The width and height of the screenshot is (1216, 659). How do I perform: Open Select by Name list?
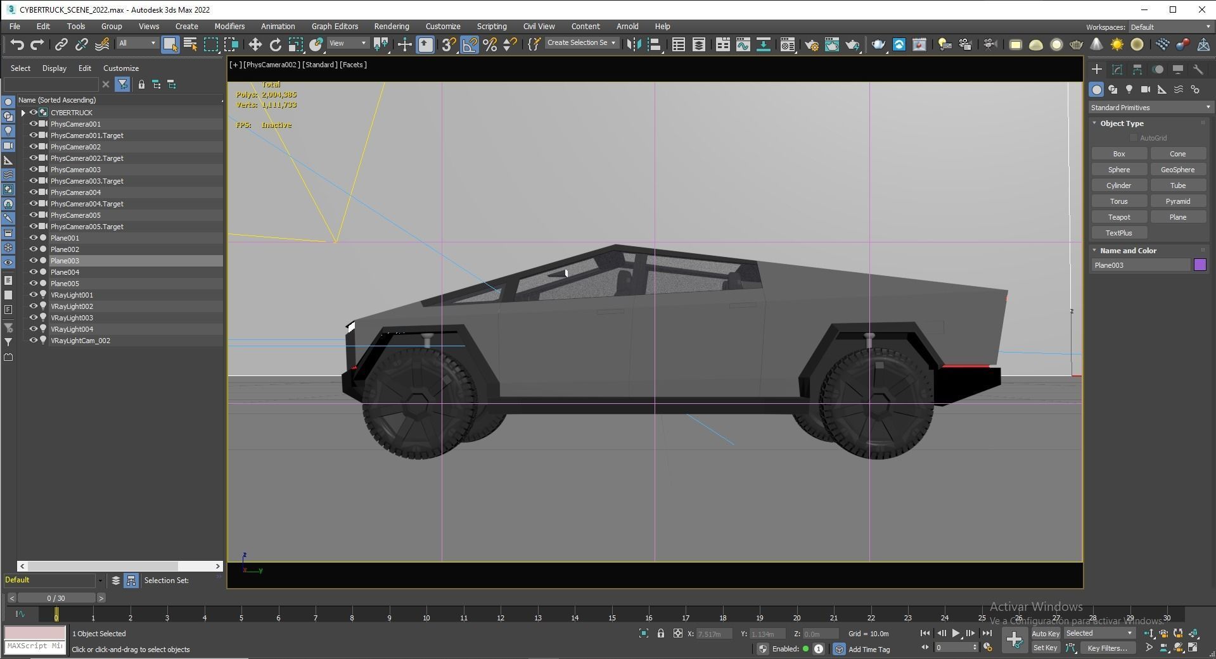click(x=190, y=44)
